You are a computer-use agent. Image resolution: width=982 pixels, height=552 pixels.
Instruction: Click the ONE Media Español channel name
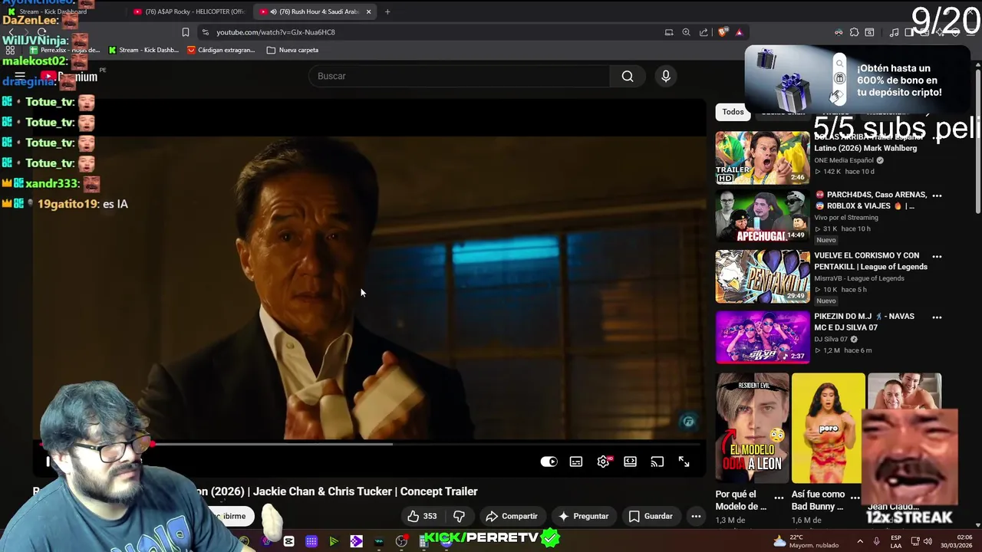click(844, 160)
